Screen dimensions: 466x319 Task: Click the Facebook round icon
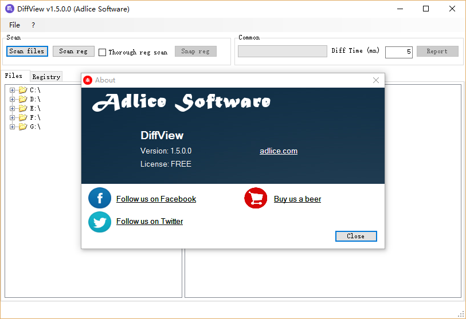coord(100,198)
